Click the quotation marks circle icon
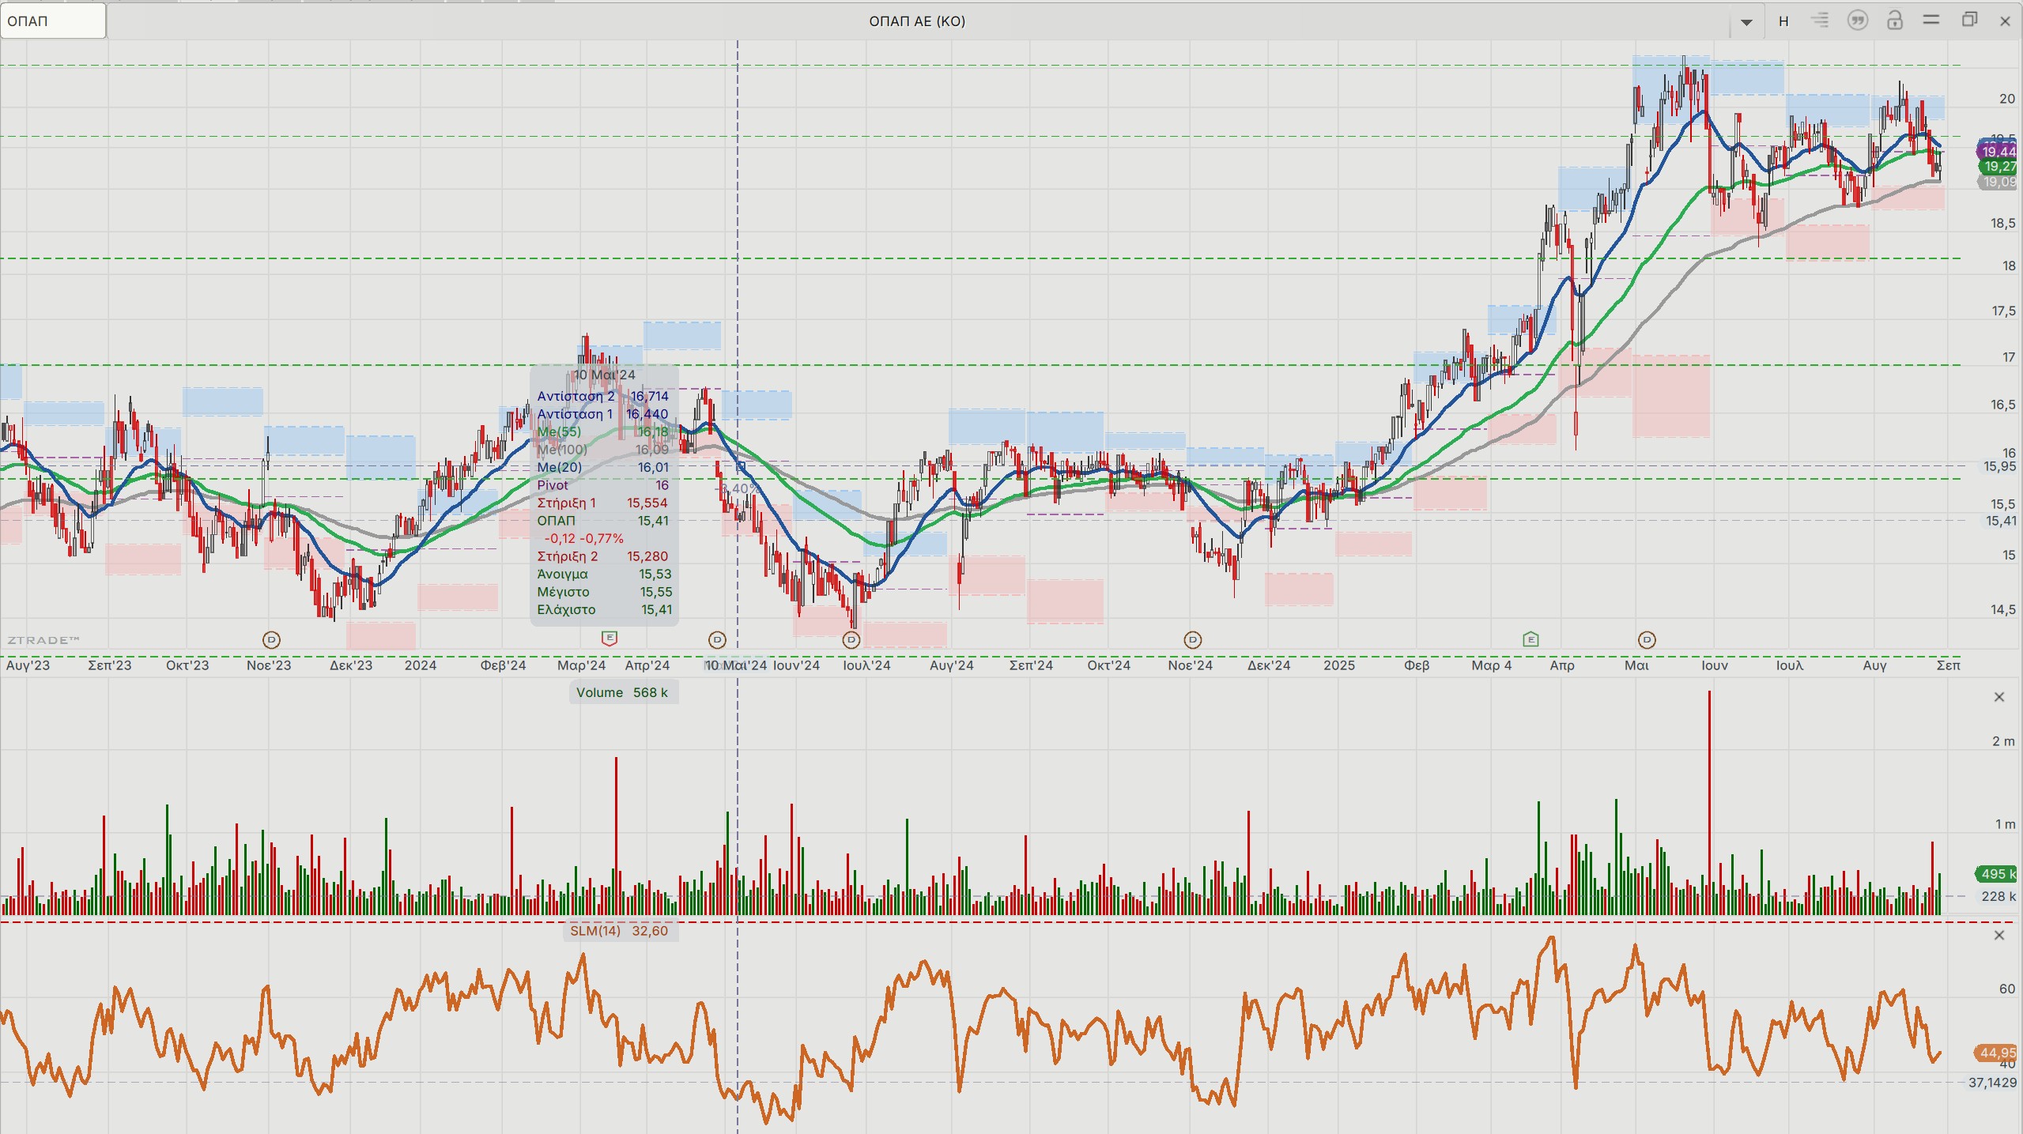Viewport: 2023px width, 1134px height. (1858, 21)
